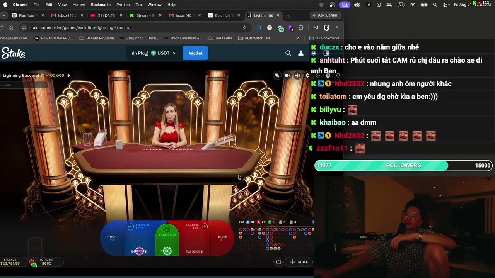Open the Apple menu
495x278 pixels.
pyautogui.click(x=5, y=5)
